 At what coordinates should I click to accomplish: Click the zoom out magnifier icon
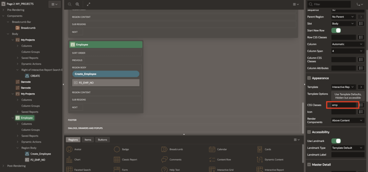click(70, 4)
